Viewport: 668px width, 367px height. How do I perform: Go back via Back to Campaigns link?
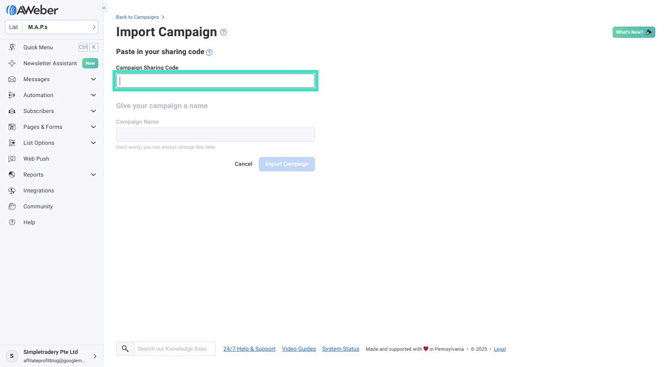[137, 17]
